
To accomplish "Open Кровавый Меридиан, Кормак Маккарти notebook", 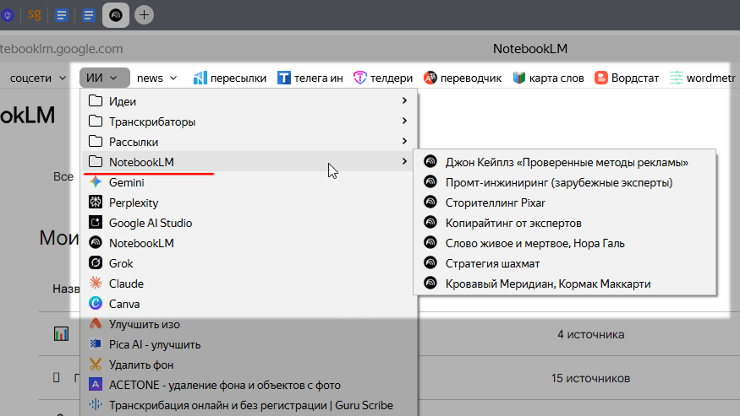I will (x=548, y=284).
